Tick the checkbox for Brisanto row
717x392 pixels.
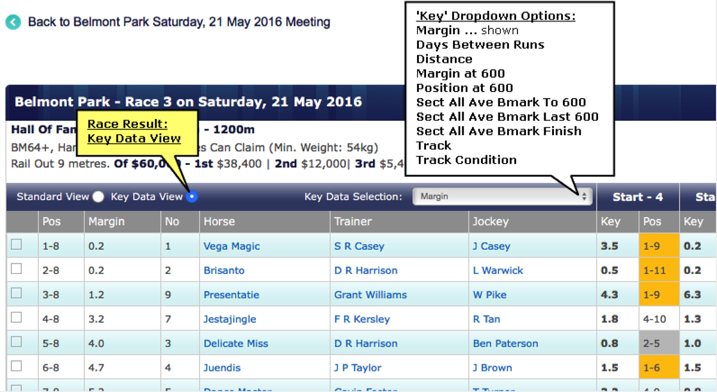(x=16, y=269)
